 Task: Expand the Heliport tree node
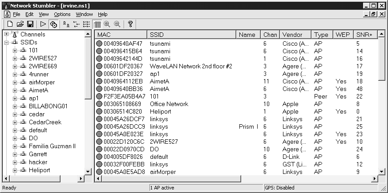(15, 170)
